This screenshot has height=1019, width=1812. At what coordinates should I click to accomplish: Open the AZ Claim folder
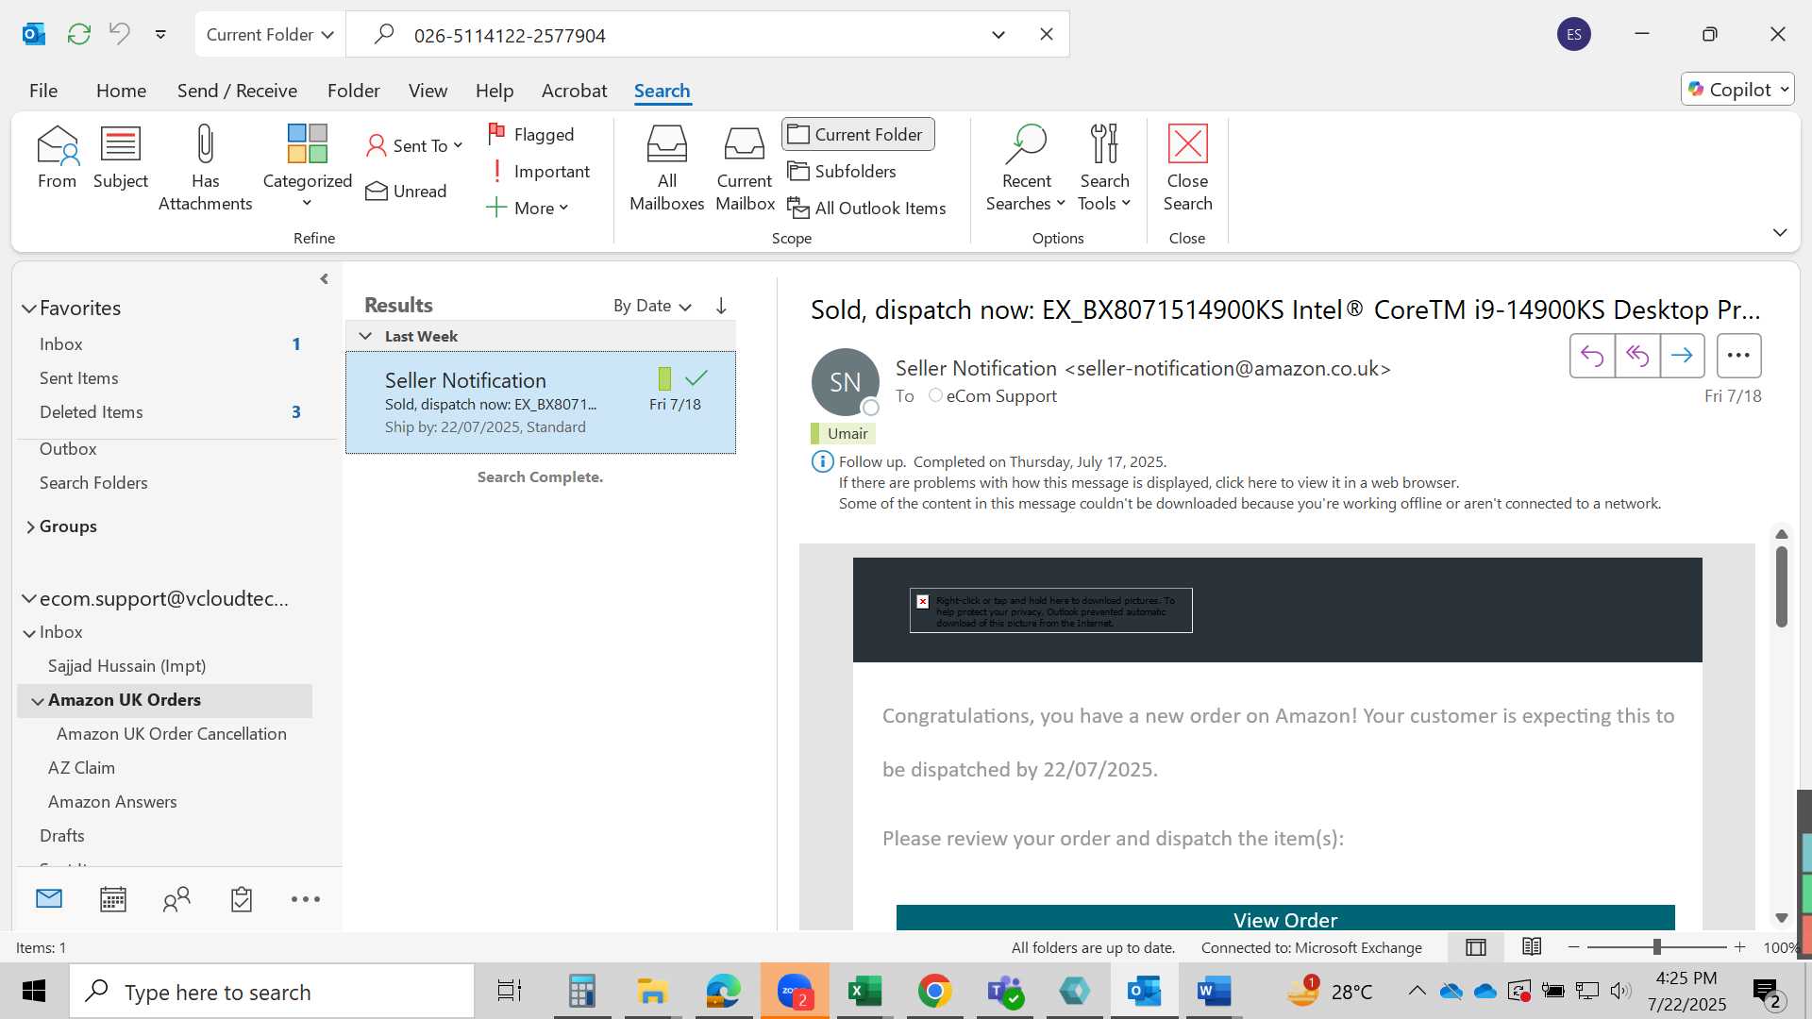pos(81,768)
